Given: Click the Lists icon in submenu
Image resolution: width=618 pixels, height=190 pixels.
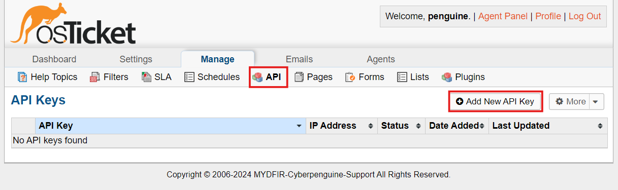Looking at the screenshot, I should 402,77.
